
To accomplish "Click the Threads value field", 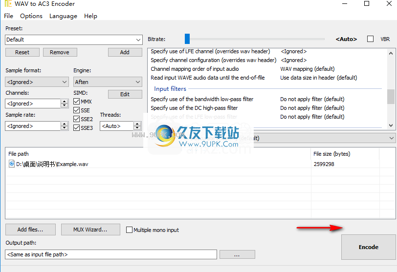I will [x=117, y=126].
